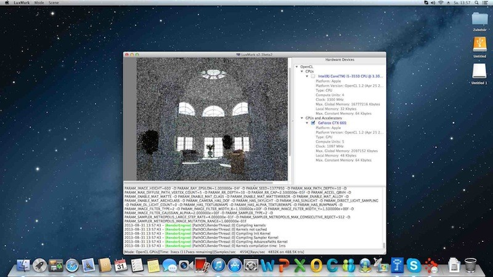Launch Launchpad rocket icon in dock

[x=40, y=265]
